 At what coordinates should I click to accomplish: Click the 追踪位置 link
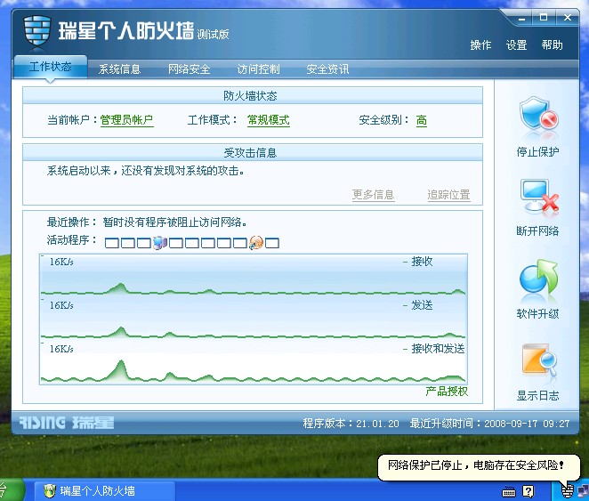449,195
